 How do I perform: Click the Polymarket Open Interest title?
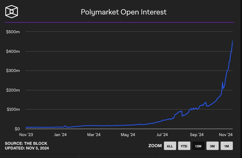pos(124,12)
